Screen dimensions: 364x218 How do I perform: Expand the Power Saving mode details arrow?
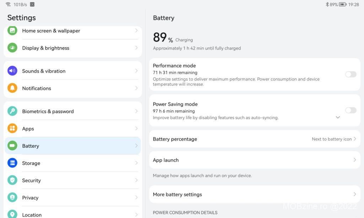[338, 117]
